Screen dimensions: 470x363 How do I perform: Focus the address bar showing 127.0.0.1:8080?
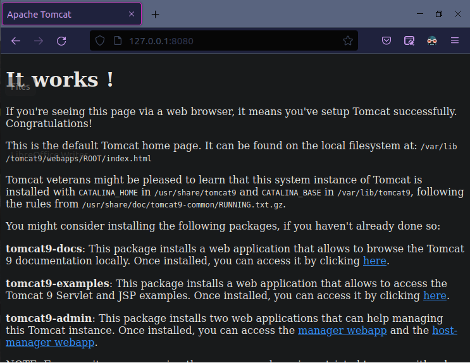pyautogui.click(x=224, y=40)
